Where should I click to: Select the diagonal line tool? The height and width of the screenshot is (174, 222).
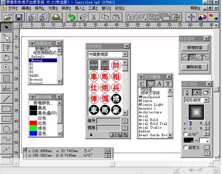(x=6, y=99)
